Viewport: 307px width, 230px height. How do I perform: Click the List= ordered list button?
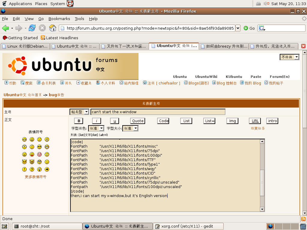tap(209, 121)
